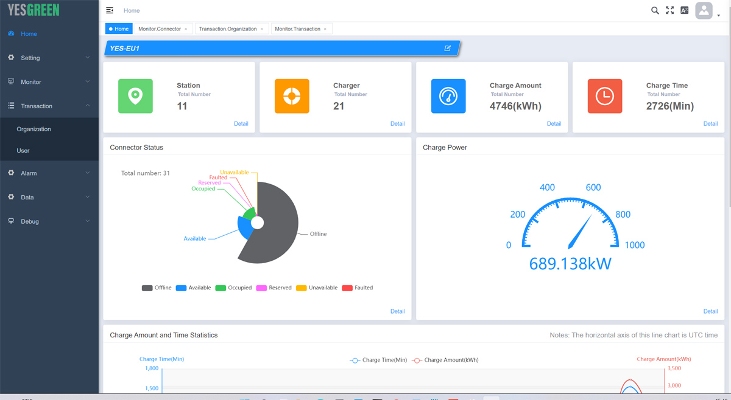Toggle Available legend in pie chart
This screenshot has height=400, width=731.
click(193, 288)
